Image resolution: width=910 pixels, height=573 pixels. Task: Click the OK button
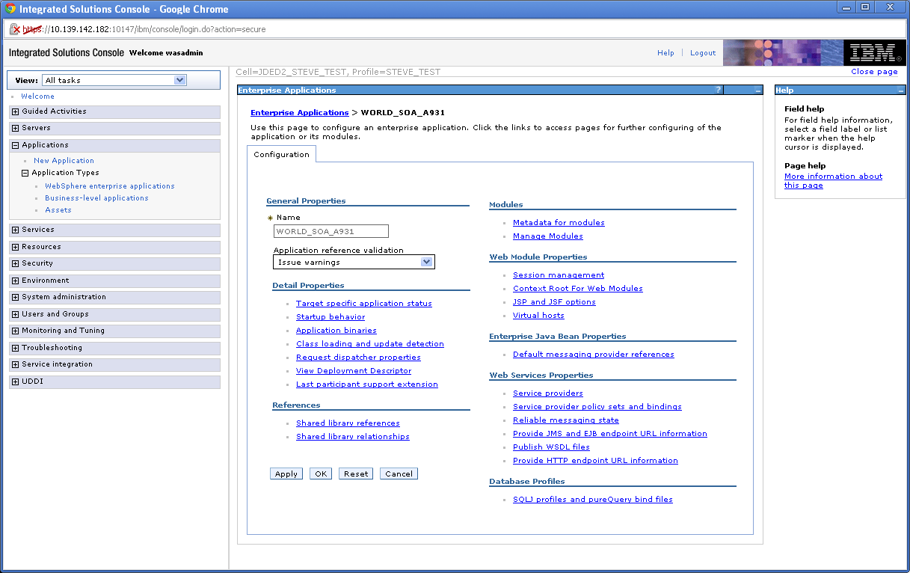pyautogui.click(x=321, y=474)
